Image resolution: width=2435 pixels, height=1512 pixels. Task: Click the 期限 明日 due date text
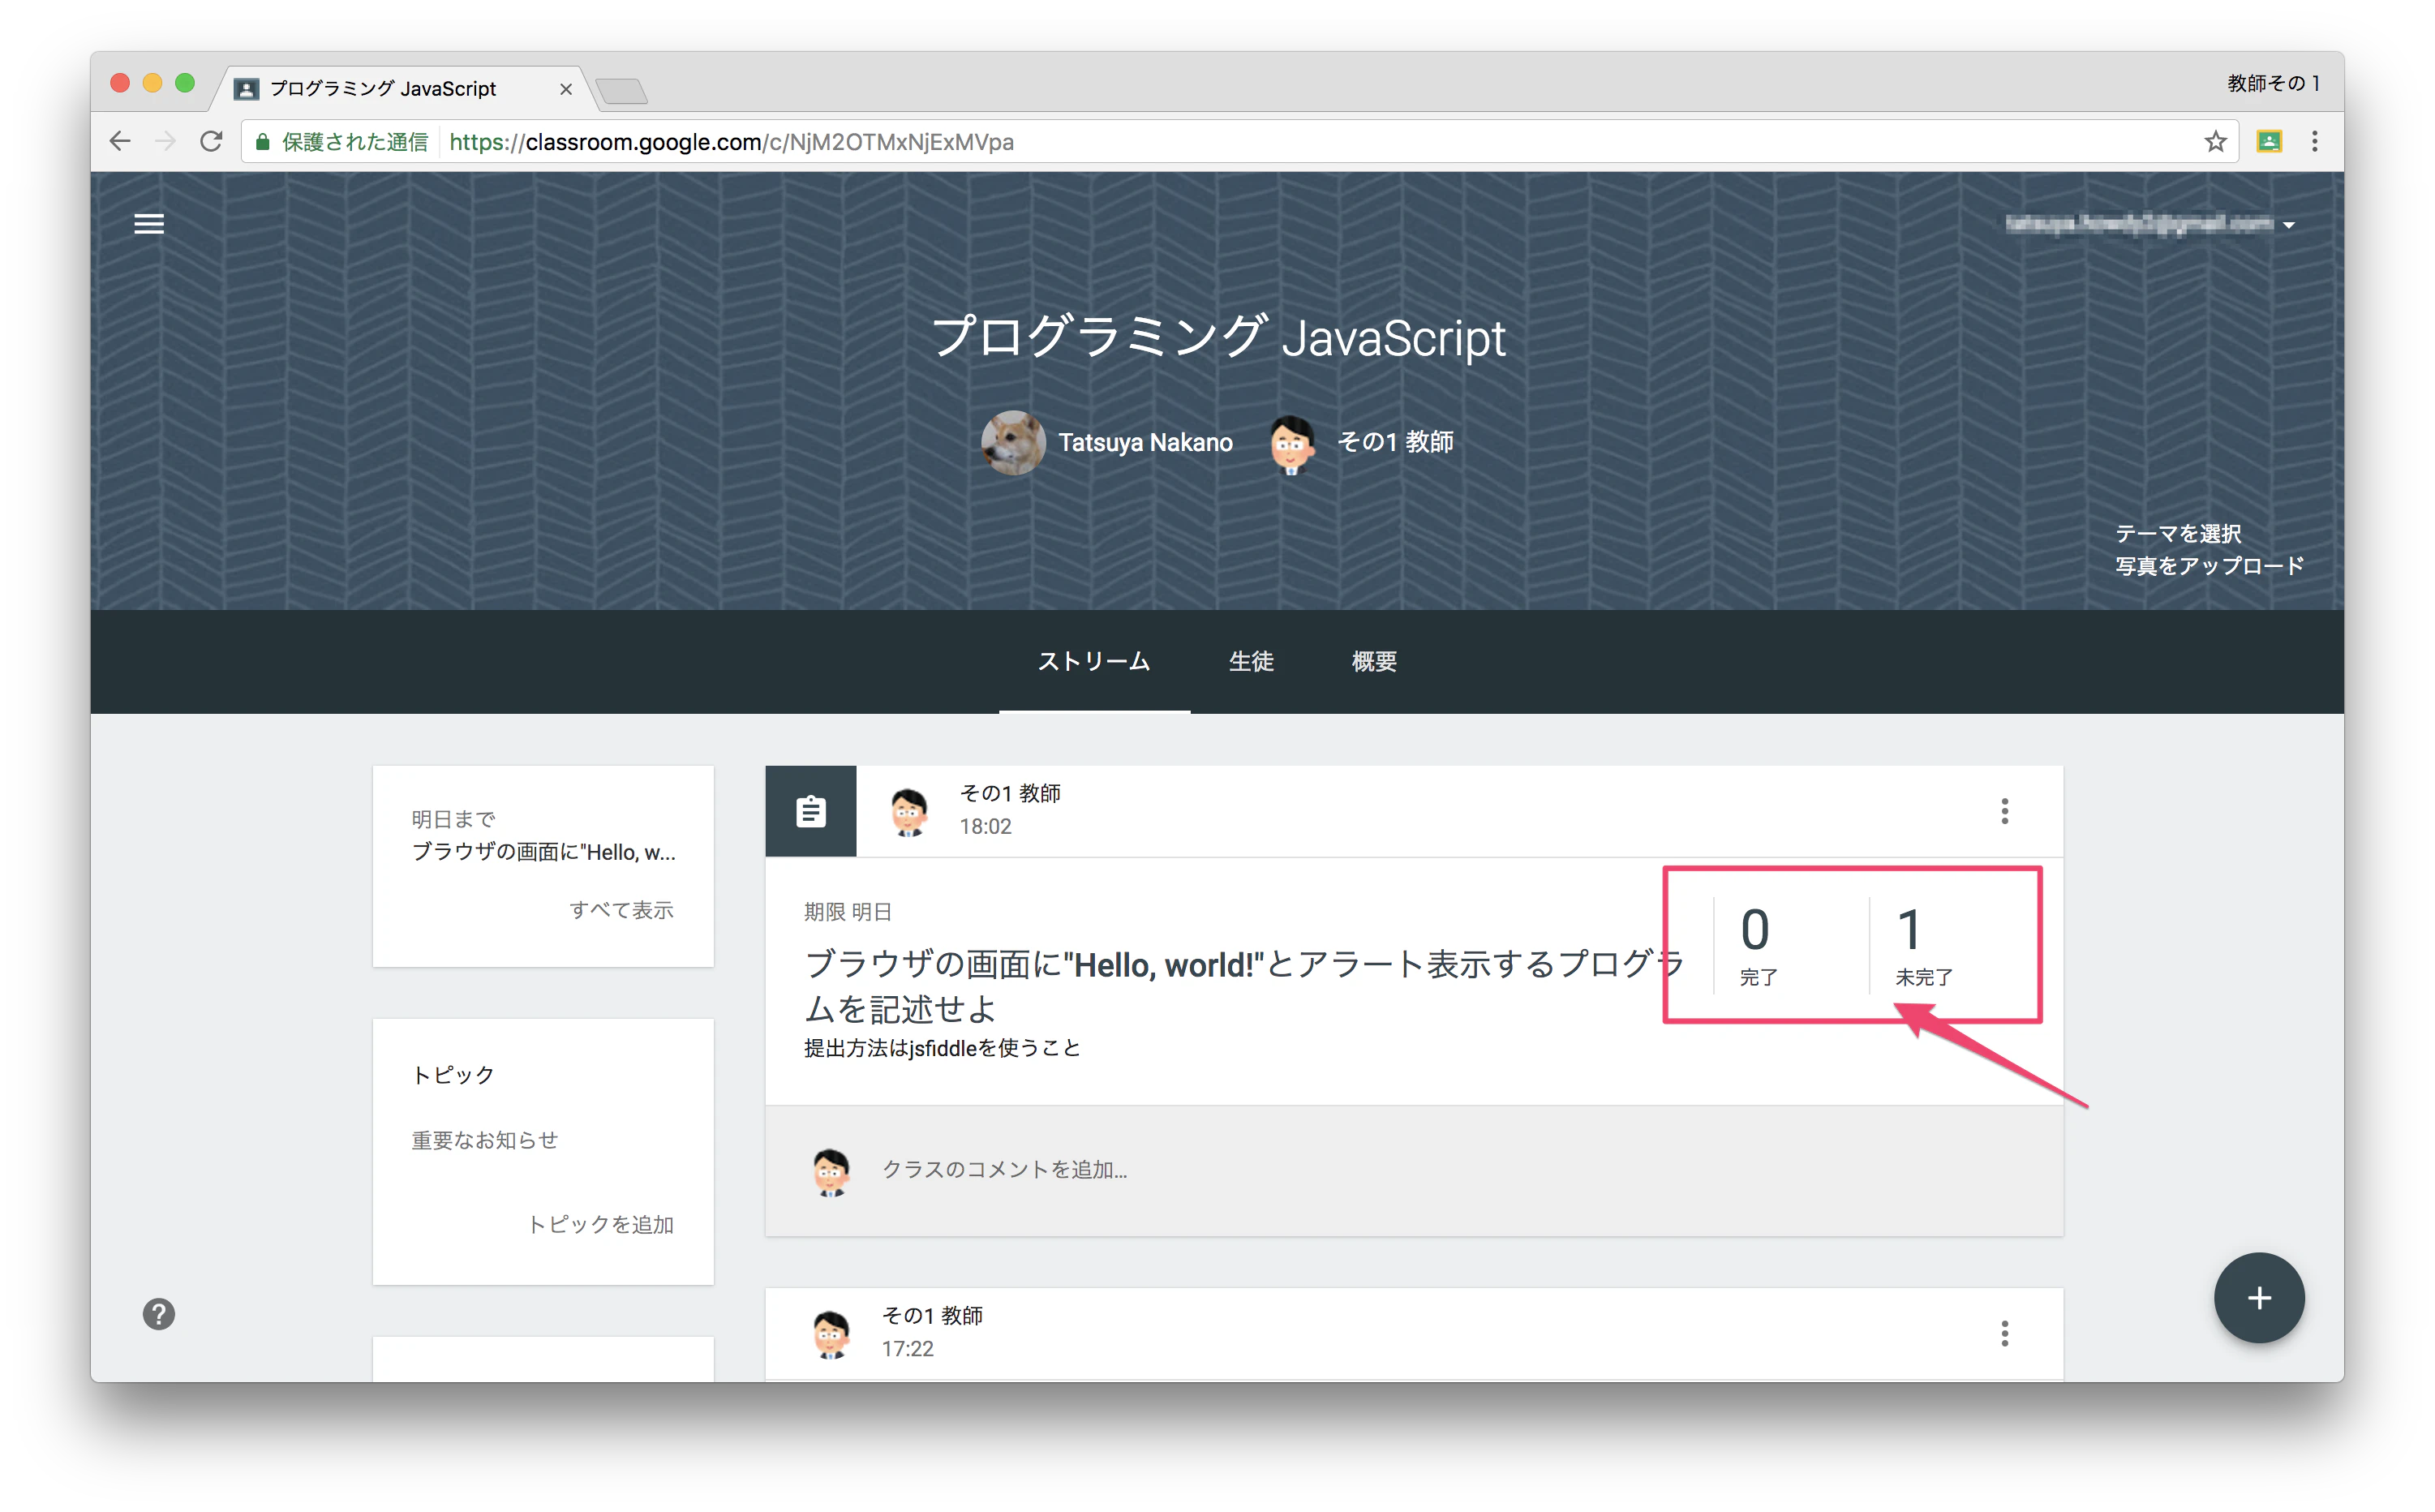[847, 912]
